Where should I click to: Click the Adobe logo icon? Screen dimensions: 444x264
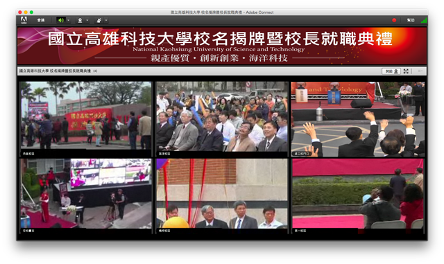click(24, 20)
